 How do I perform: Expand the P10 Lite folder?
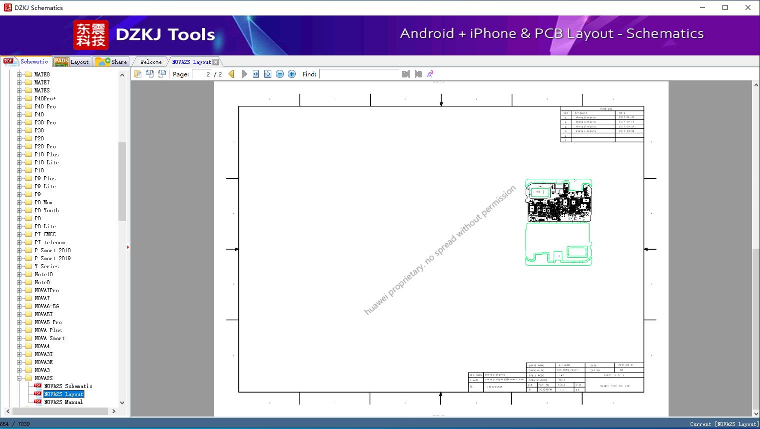(19, 162)
